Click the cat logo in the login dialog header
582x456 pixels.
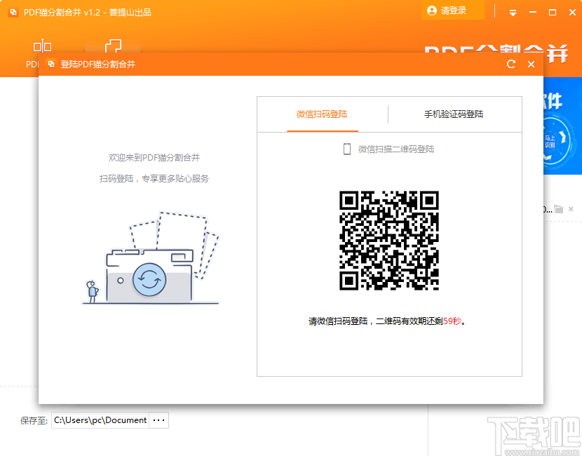[x=50, y=64]
